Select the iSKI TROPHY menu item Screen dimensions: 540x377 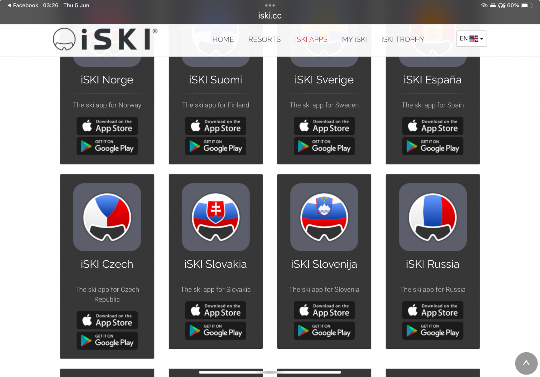pyautogui.click(x=403, y=39)
